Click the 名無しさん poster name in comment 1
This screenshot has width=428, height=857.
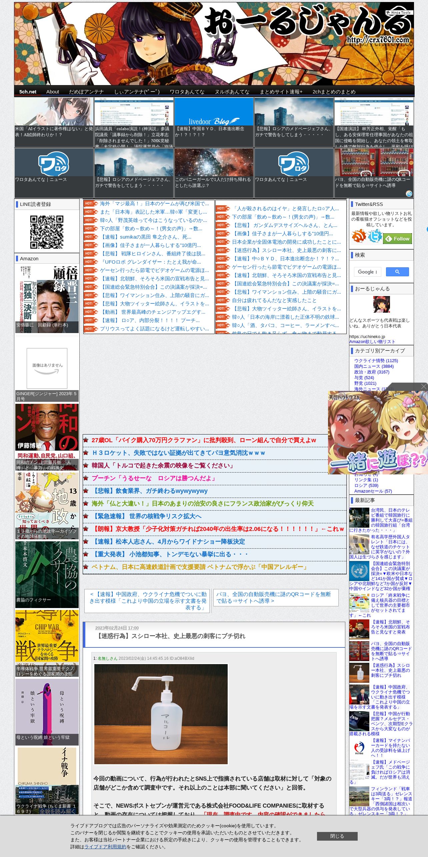107,658
